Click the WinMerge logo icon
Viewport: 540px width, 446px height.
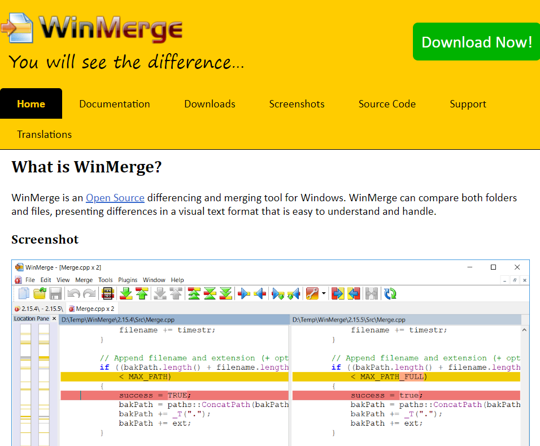17,28
